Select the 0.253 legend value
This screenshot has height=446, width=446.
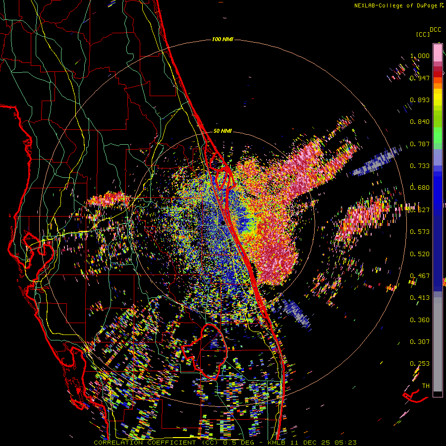point(420,364)
